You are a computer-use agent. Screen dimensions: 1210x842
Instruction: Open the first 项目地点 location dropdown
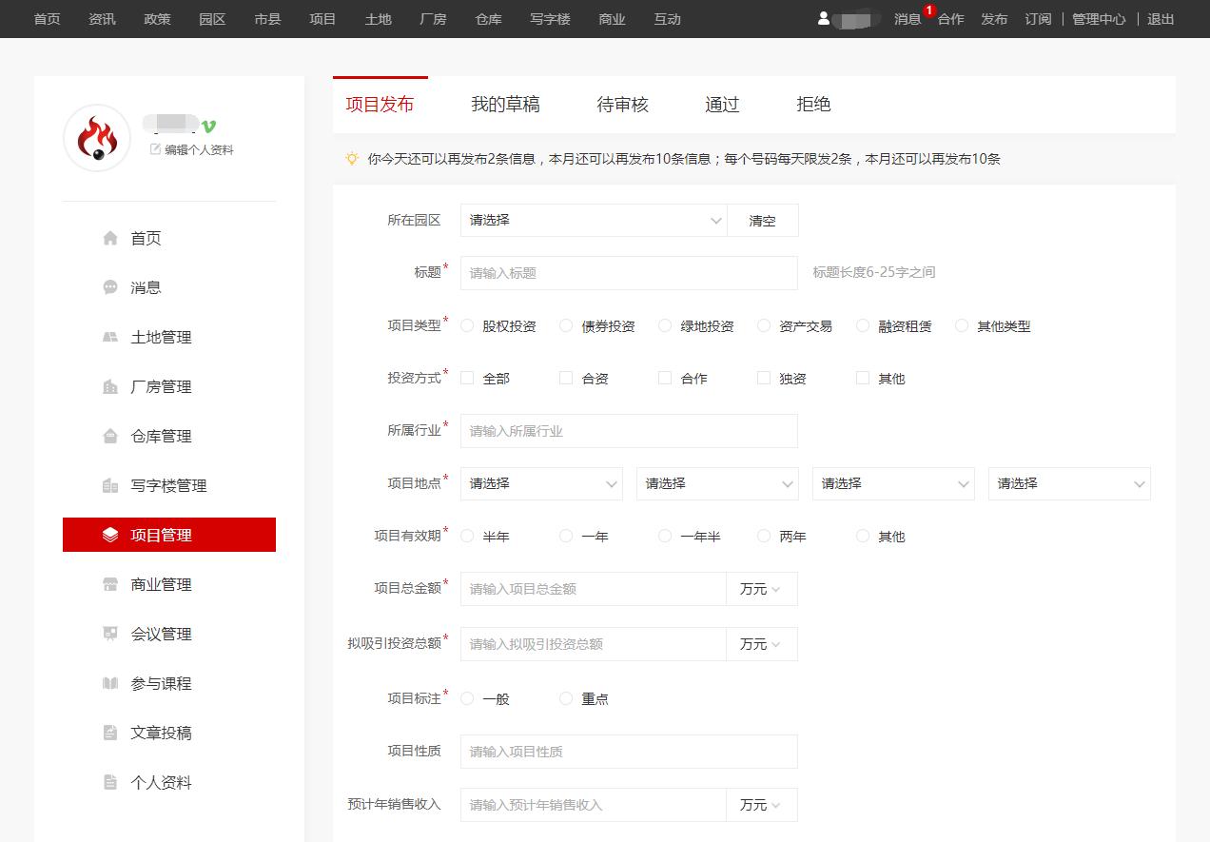tap(540, 483)
